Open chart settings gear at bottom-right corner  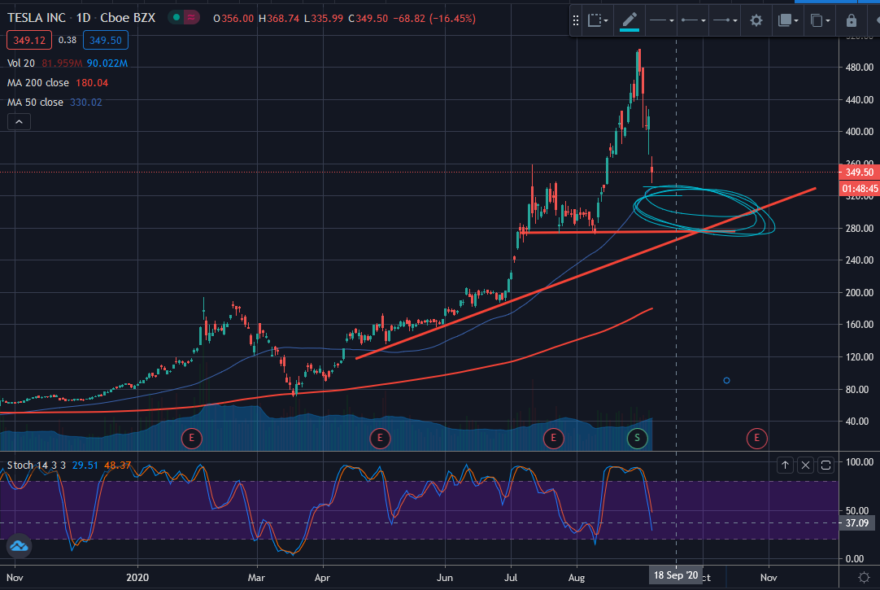tap(864, 576)
